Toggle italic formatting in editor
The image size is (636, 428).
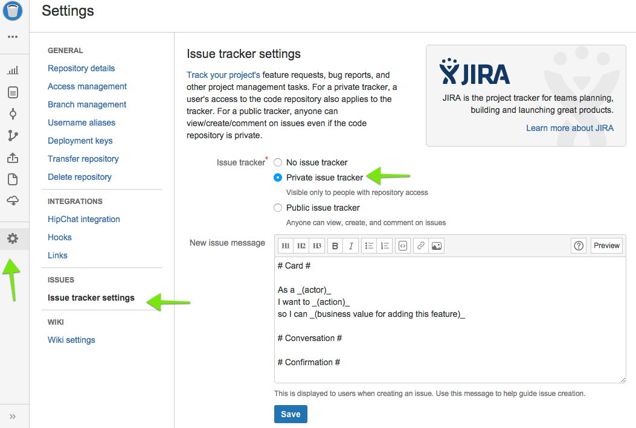point(351,246)
